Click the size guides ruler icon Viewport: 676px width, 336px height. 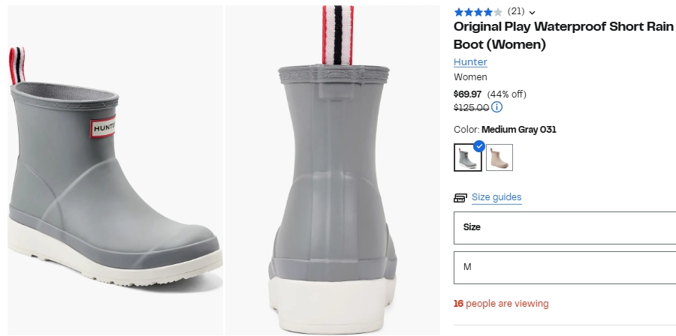coord(460,198)
